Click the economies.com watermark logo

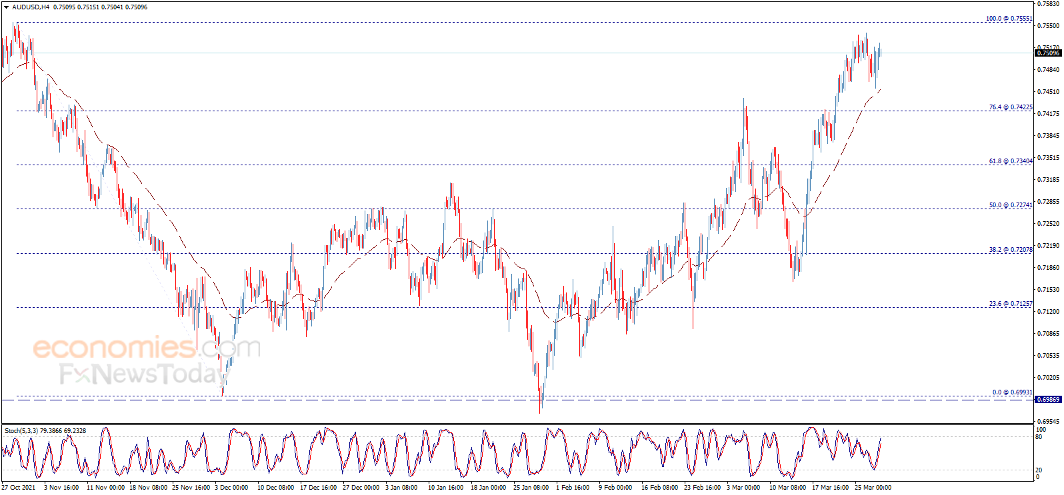tap(145, 348)
